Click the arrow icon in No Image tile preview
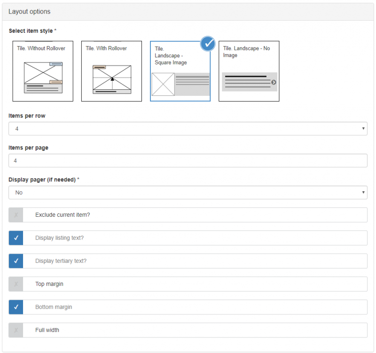Viewport: 376px width, 353px height. pos(274,82)
